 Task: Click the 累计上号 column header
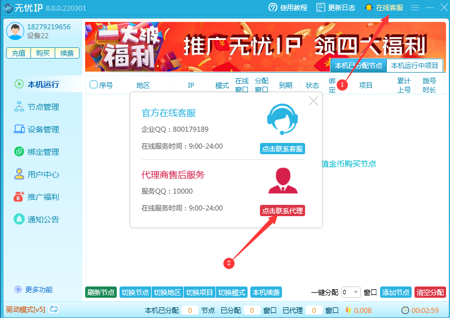[404, 85]
